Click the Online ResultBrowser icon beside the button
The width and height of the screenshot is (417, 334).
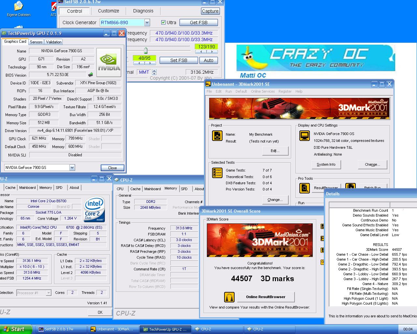pyautogui.click(x=229, y=297)
